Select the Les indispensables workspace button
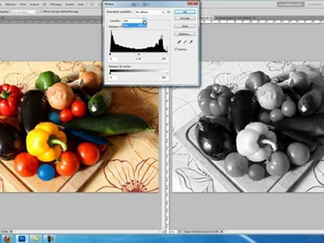Viewport: 324px width, 243px height. pos(291,4)
